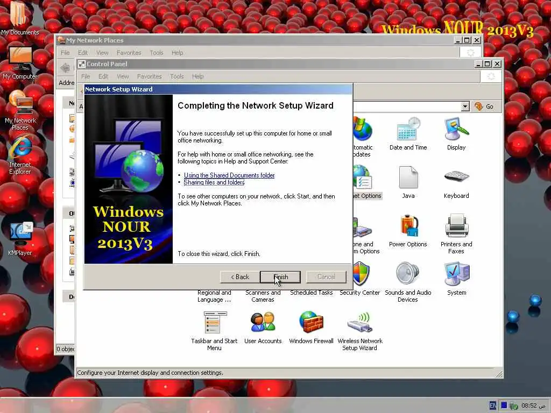551x413 pixels.
Task: Open Printers and Faxes icon
Action: pyautogui.click(x=456, y=234)
